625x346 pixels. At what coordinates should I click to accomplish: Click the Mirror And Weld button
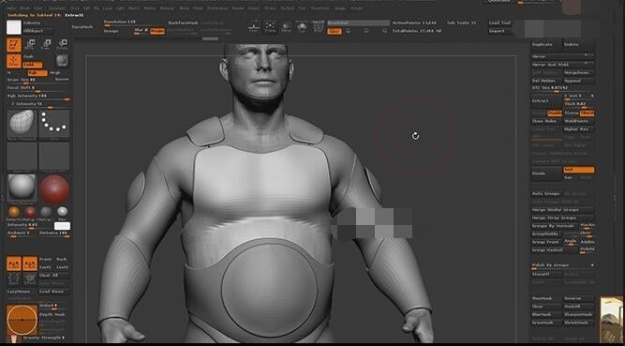pyautogui.click(x=563, y=65)
